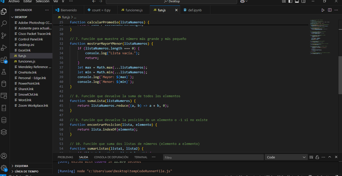This screenshot has width=342, height=176.
Task: Go forward with the navigation arrow
Action: click(101, 1)
